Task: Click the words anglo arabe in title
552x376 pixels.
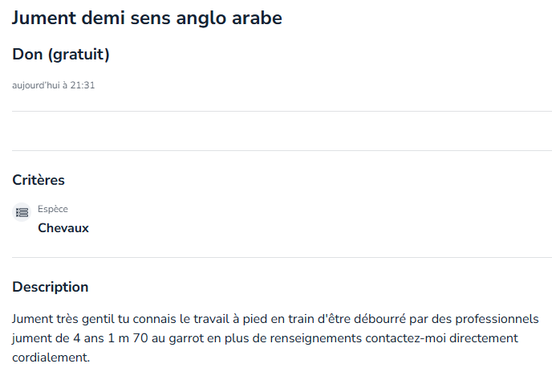Action: click(229, 18)
